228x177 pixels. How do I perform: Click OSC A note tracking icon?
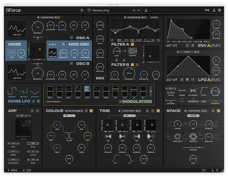coord(72,38)
